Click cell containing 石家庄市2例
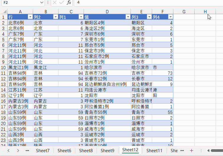223x156 pixels. coord(107,56)
